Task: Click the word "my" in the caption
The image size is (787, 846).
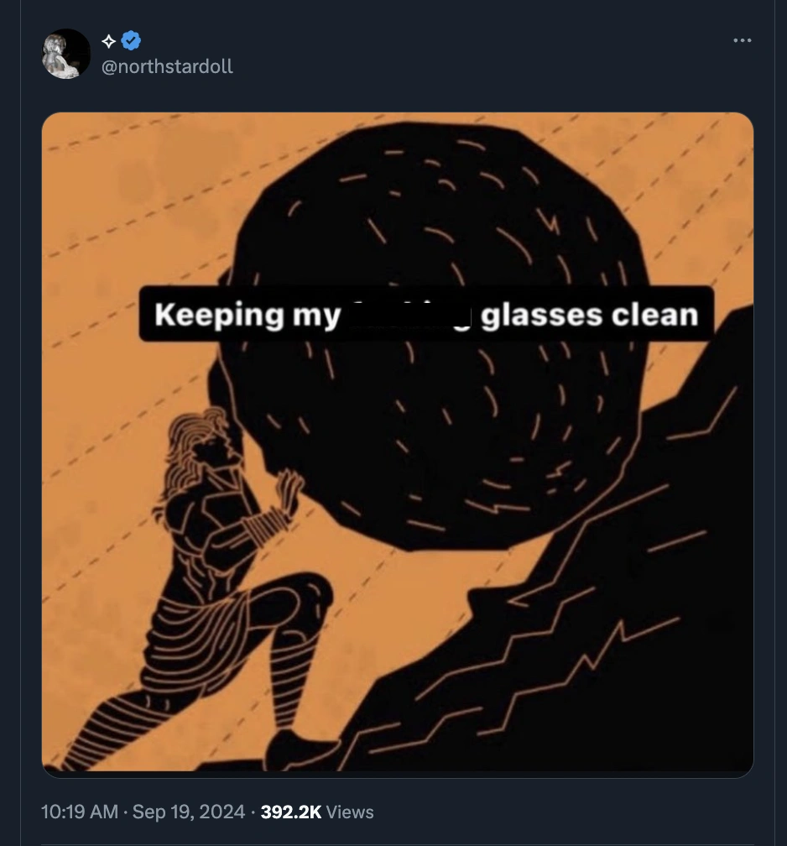Action: point(316,315)
